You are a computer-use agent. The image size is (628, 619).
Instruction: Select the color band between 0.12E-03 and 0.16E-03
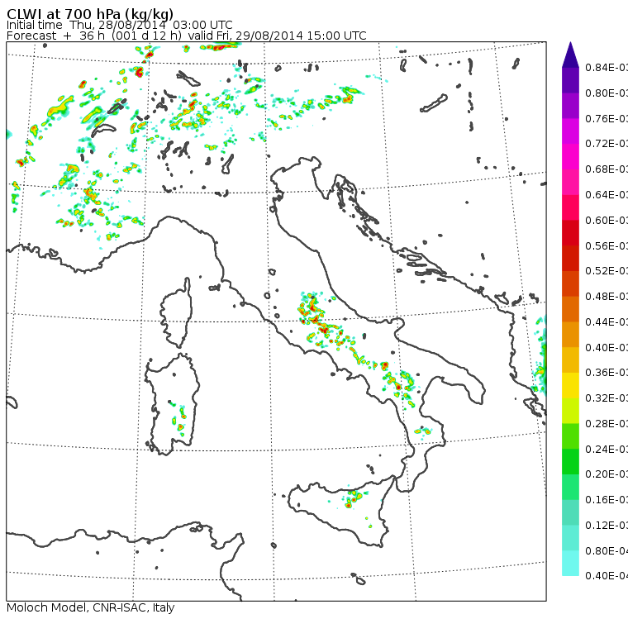[x=570, y=512]
